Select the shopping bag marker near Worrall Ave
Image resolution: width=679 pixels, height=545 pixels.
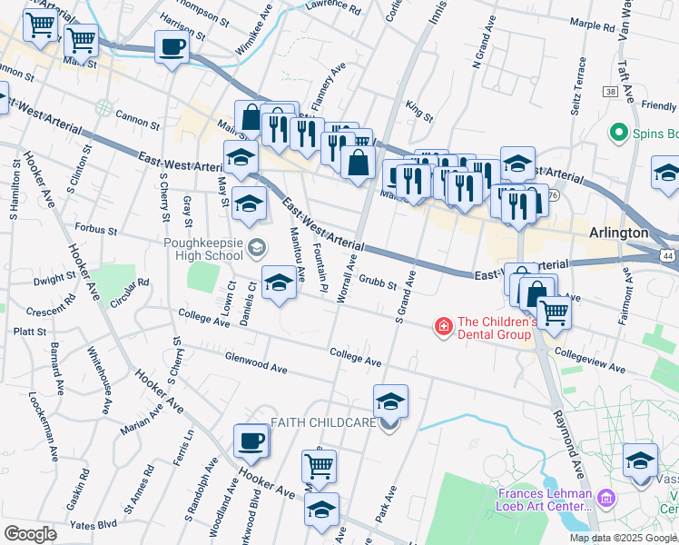click(359, 165)
